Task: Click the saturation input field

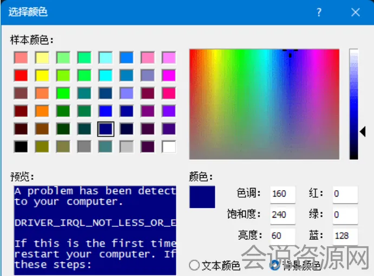Action: point(282,215)
